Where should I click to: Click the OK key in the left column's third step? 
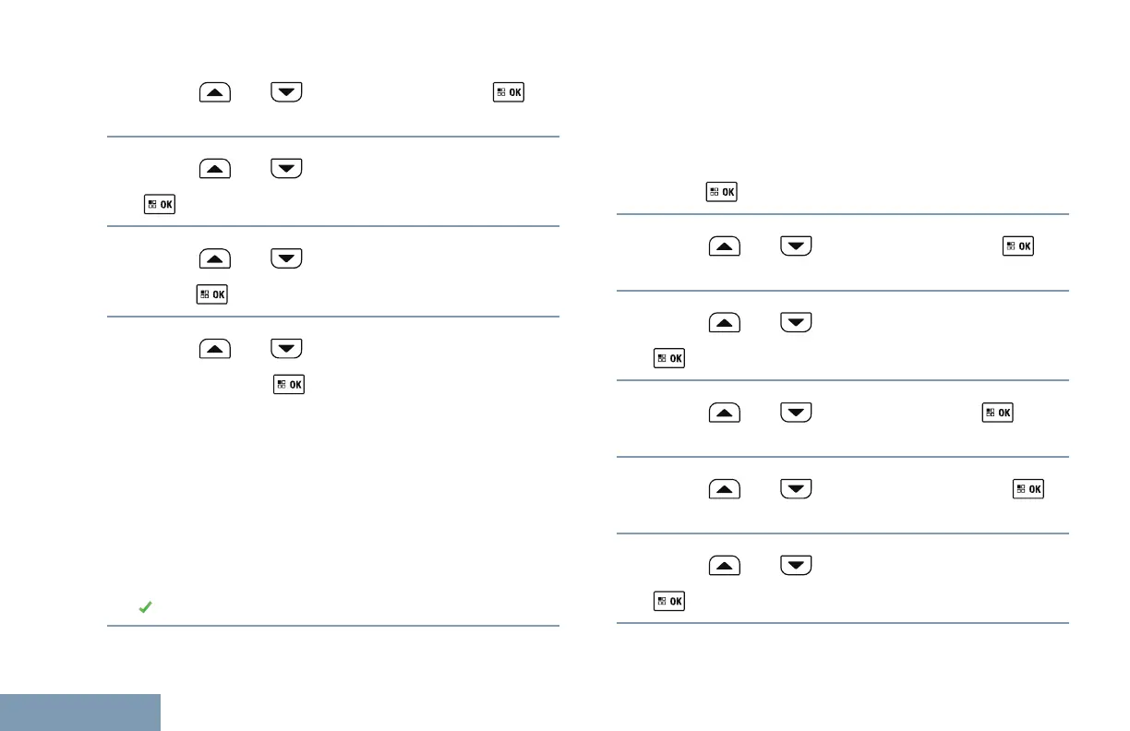pyautogui.click(x=211, y=294)
